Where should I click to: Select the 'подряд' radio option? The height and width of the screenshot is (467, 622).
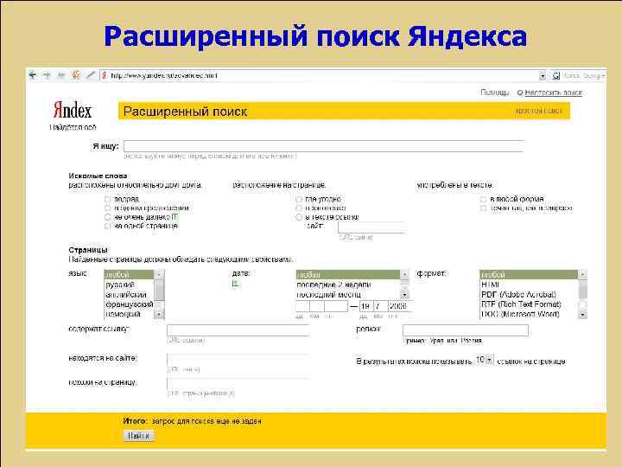[x=107, y=199]
